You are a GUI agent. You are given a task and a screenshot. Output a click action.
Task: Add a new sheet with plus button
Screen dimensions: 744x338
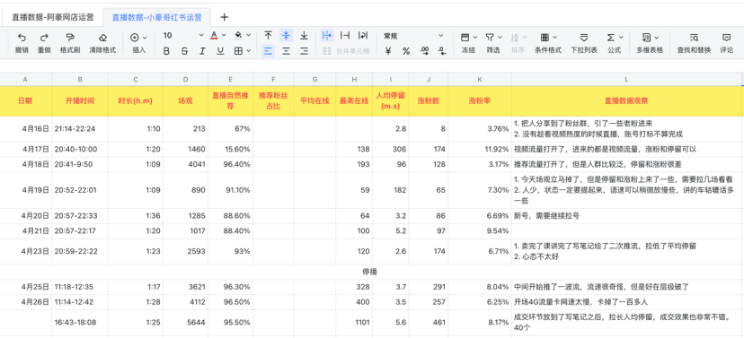(x=225, y=17)
